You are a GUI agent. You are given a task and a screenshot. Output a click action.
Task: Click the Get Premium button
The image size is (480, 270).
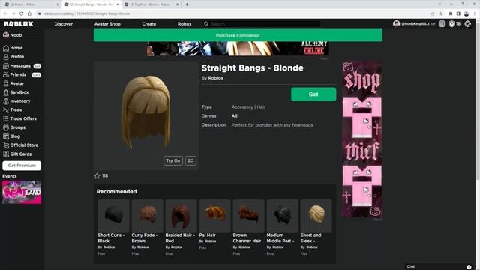22,166
